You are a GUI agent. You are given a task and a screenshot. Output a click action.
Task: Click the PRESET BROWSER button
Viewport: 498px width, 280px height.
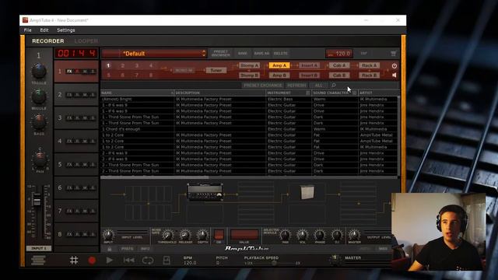click(221, 54)
